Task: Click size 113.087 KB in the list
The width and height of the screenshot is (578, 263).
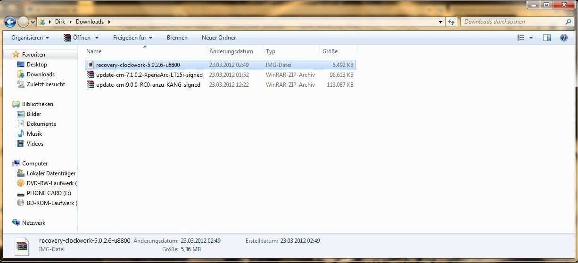Action: click(340, 85)
